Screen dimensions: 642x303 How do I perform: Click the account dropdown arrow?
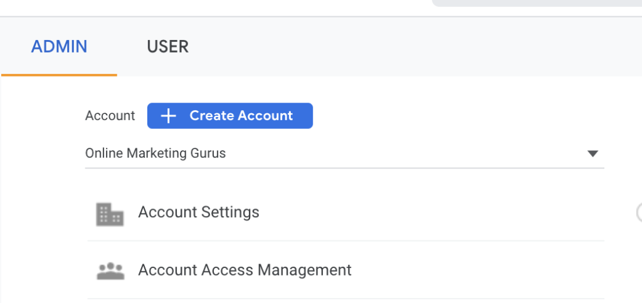coord(592,154)
